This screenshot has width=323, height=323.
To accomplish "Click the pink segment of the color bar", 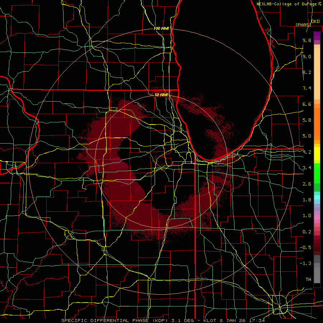I will click(x=317, y=217).
